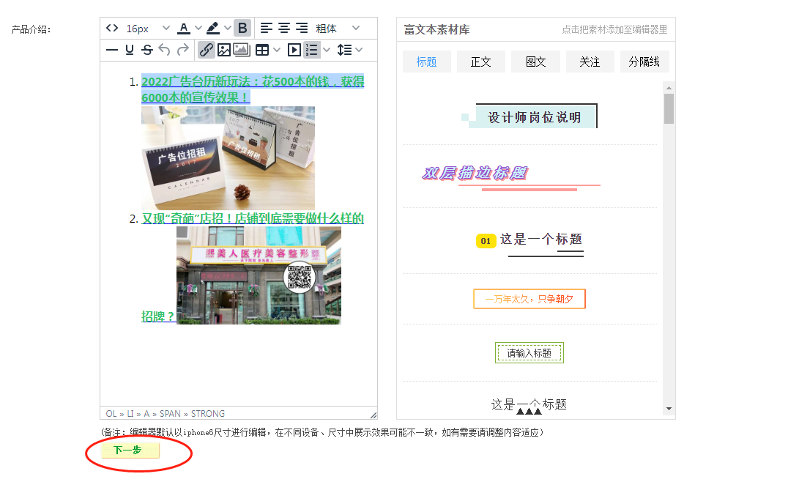Click the source code view icon
This screenshot has width=799, height=482.
(x=112, y=28)
